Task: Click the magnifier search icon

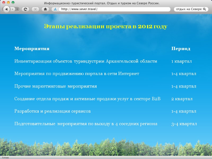Action: [205, 9]
